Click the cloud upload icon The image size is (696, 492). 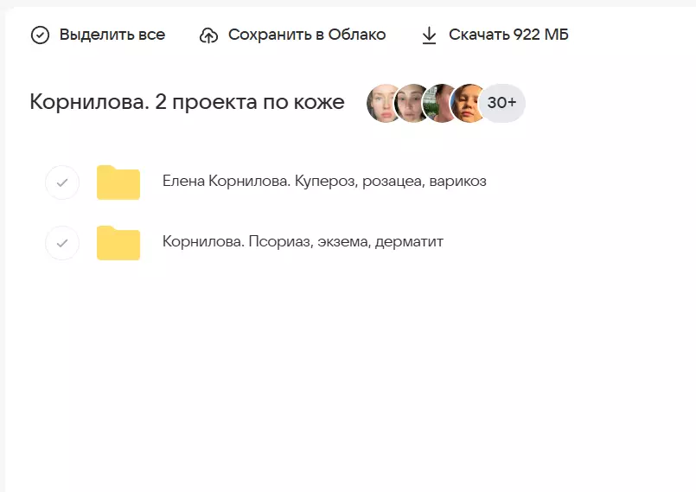pos(208,35)
